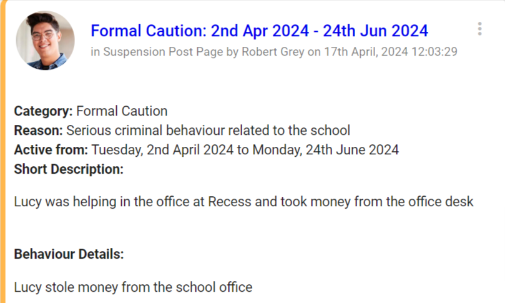Click the sentence about helping at Recess
The image size is (505, 303).
(x=243, y=202)
